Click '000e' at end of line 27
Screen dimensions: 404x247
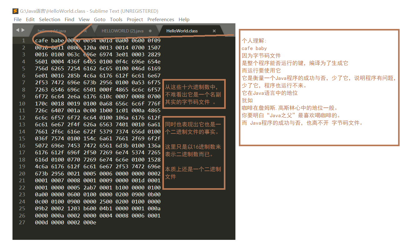pyautogui.click(x=90, y=222)
